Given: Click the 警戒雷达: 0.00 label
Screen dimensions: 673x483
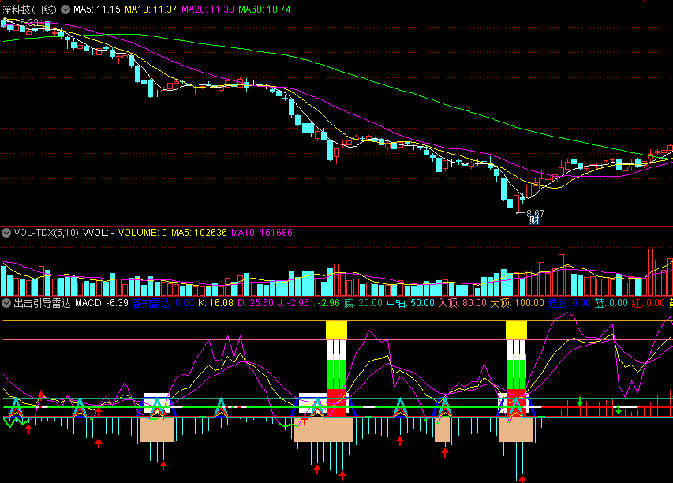Looking at the screenshot, I should coord(163,303).
